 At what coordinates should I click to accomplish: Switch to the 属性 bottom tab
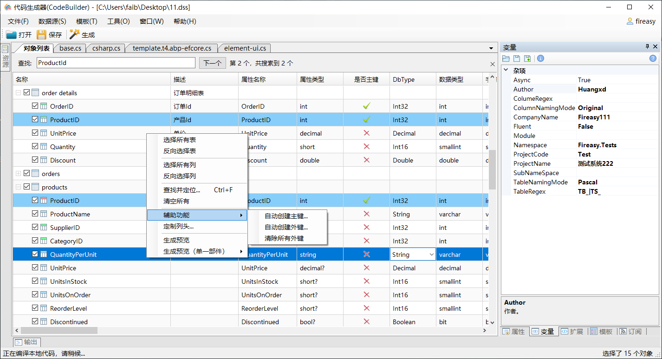click(x=514, y=331)
